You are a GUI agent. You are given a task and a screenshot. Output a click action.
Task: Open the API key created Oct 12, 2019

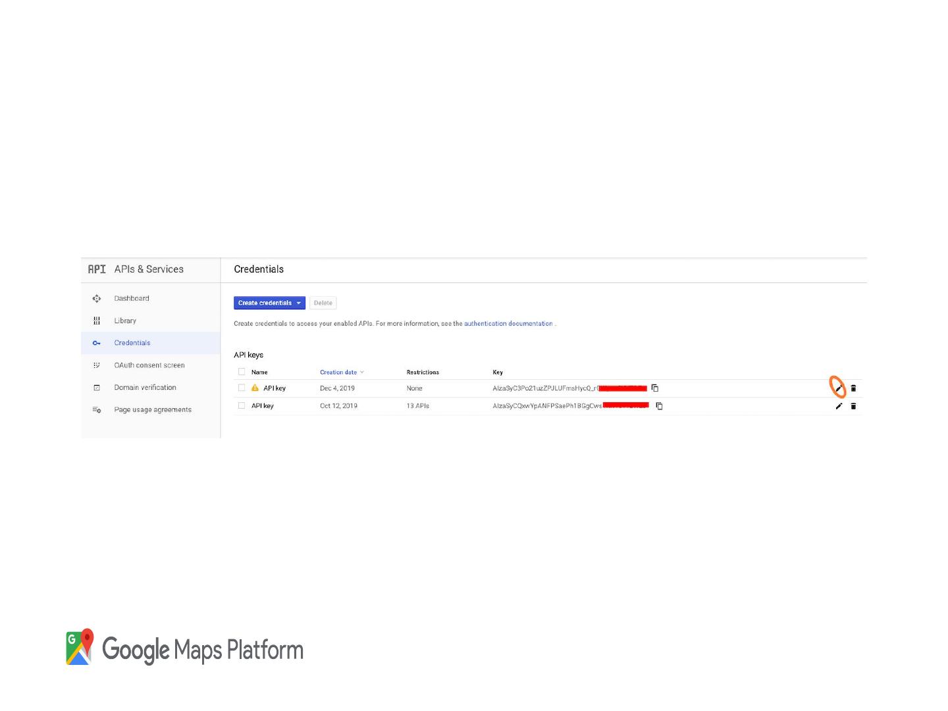tap(263, 406)
